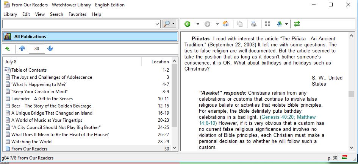Click the green sync arrows toolbar icon

297,24
